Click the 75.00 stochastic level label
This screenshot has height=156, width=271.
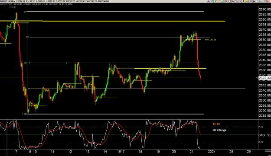[x=261, y=127]
